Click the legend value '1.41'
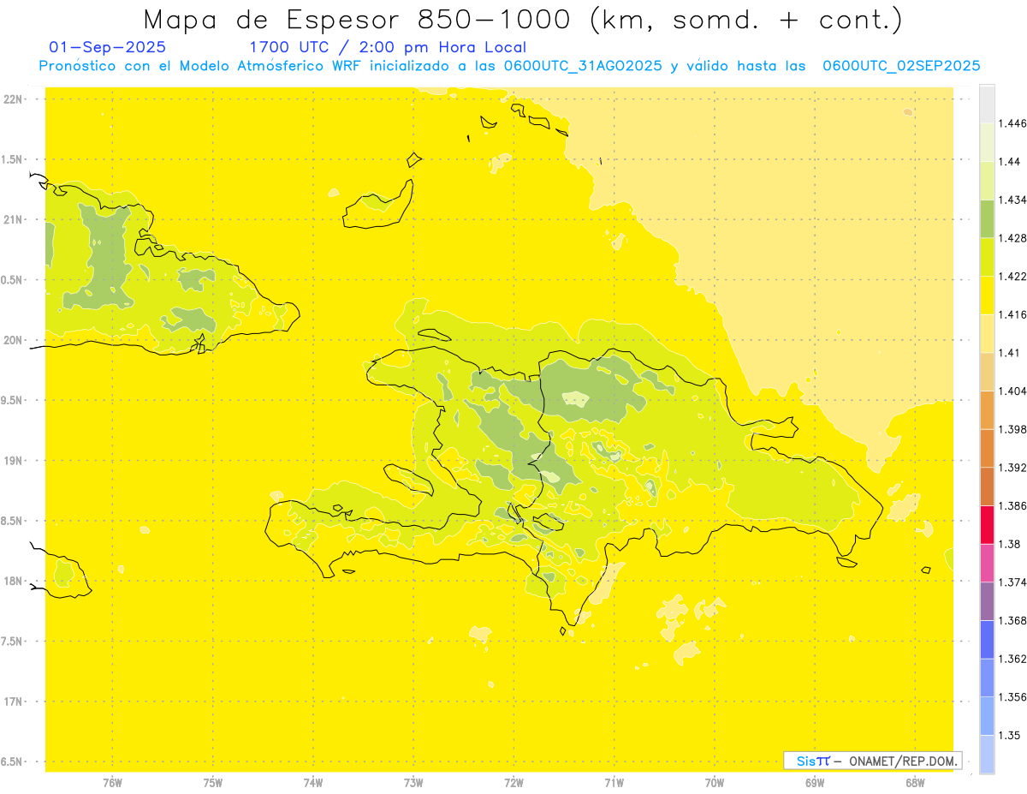1027x794 pixels. pos(1011,353)
